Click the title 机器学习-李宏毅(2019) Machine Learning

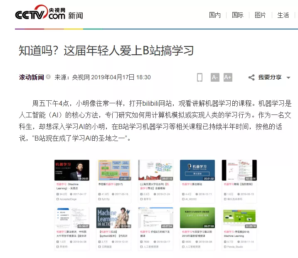[x=236, y=234]
